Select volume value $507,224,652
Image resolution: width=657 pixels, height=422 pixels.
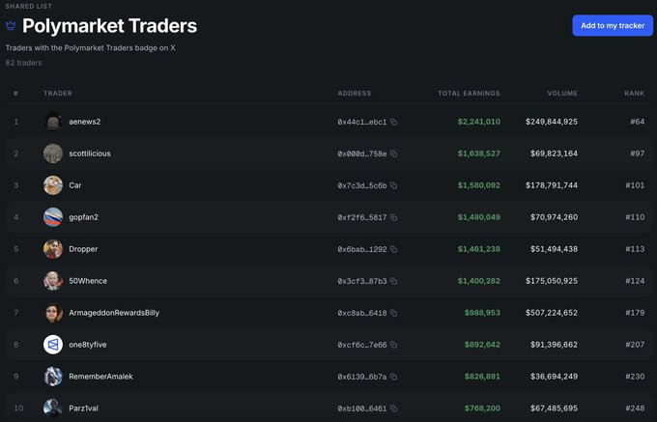[552, 313]
